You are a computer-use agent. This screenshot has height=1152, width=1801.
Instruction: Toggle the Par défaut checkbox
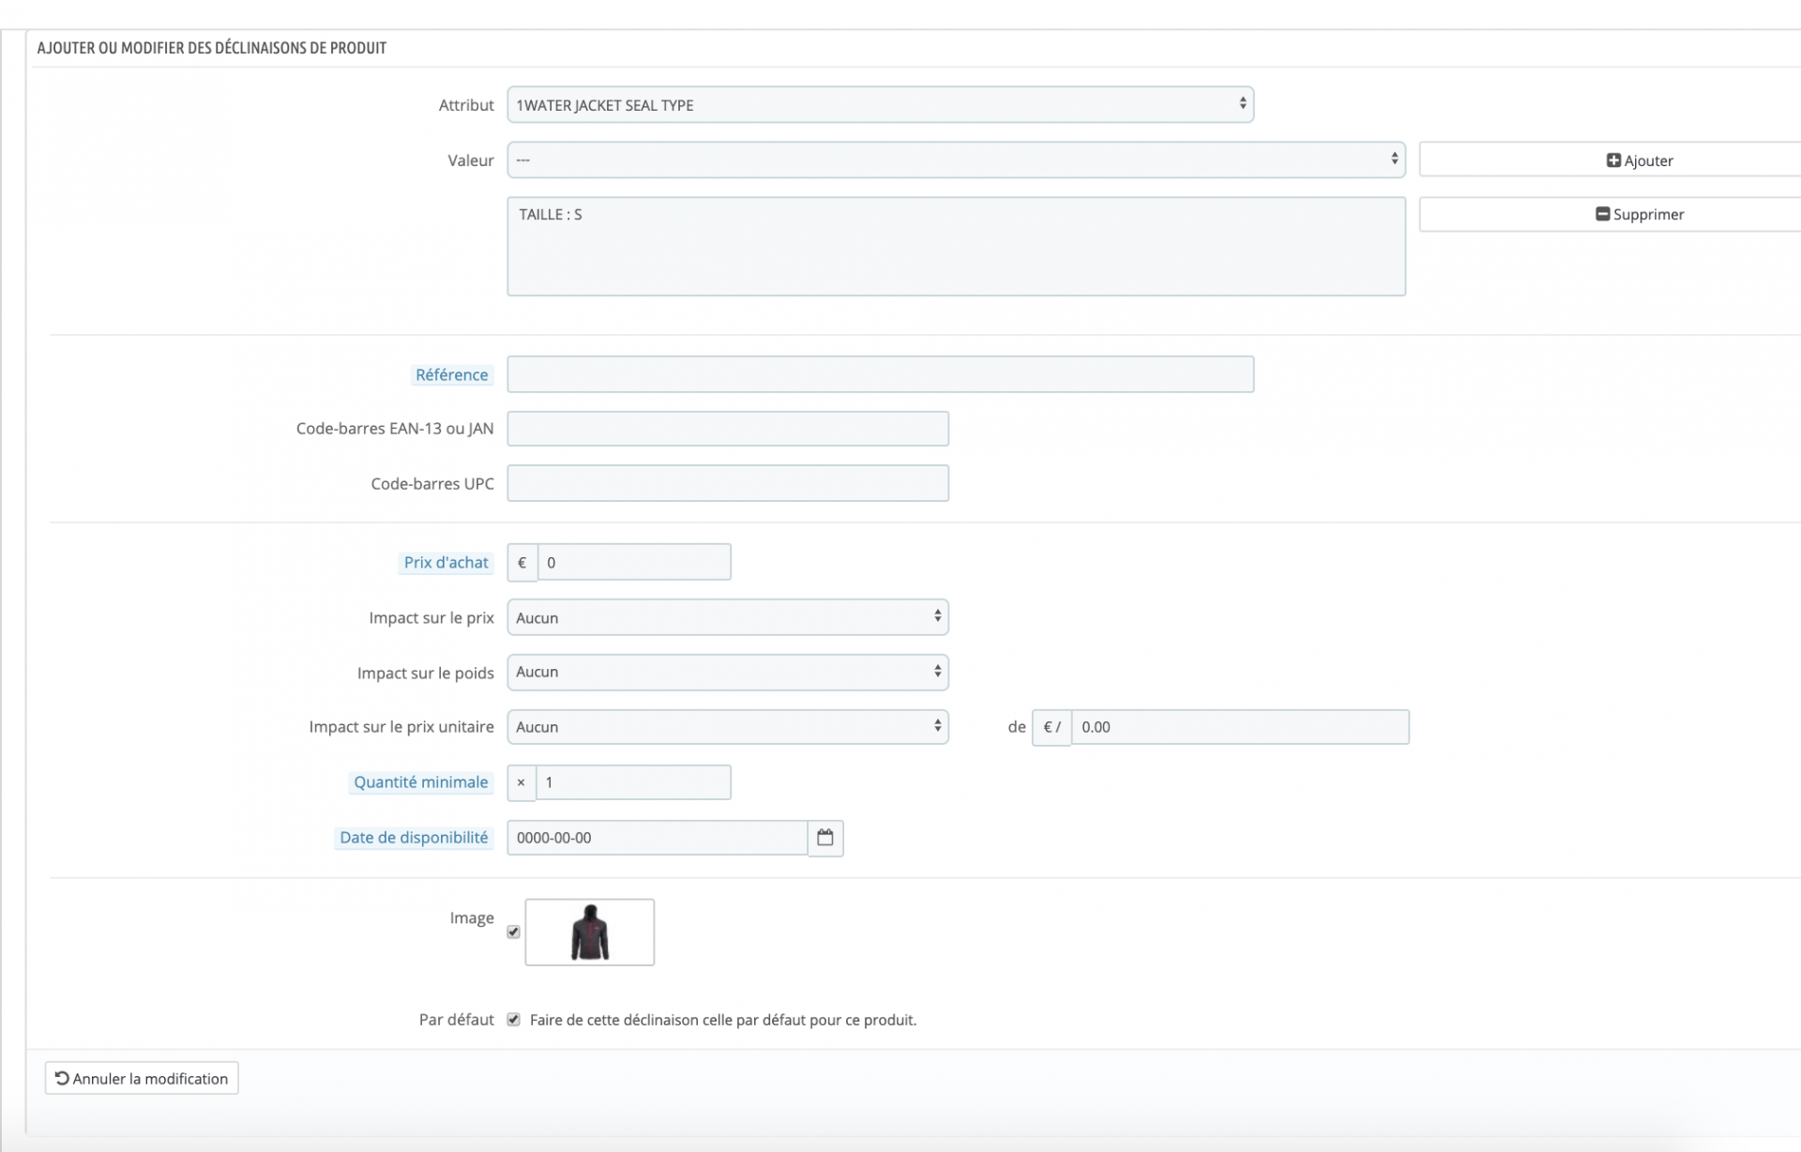[513, 1020]
